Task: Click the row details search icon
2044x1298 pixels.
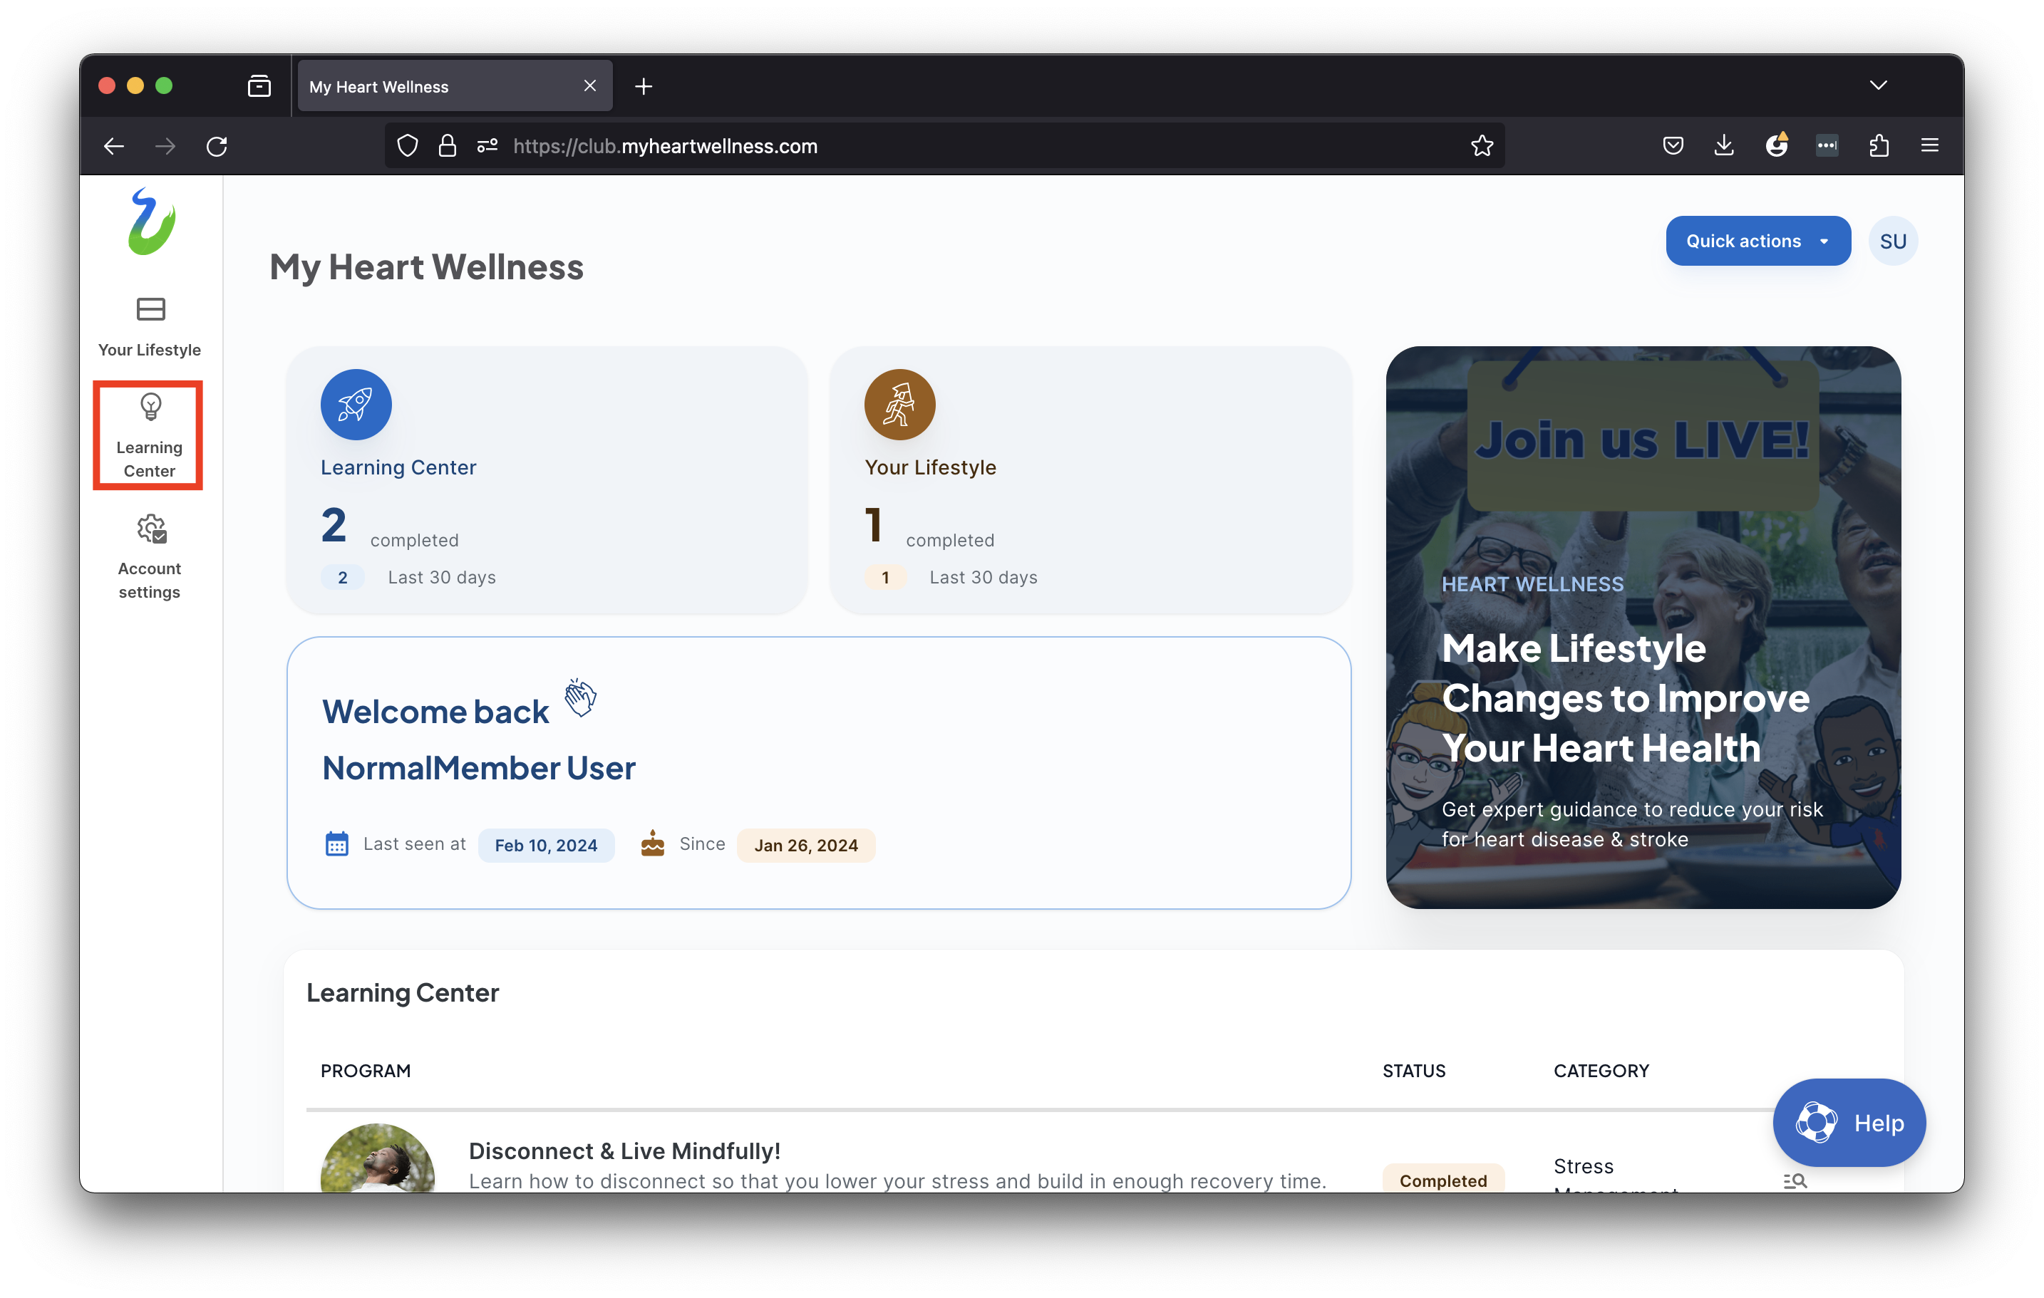Action: [x=1794, y=1180]
